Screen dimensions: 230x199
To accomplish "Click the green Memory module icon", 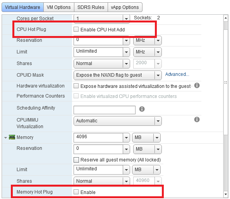I will coord(12,137).
